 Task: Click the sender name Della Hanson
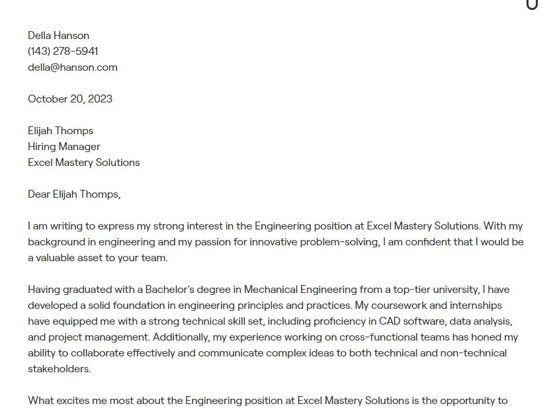tap(58, 36)
